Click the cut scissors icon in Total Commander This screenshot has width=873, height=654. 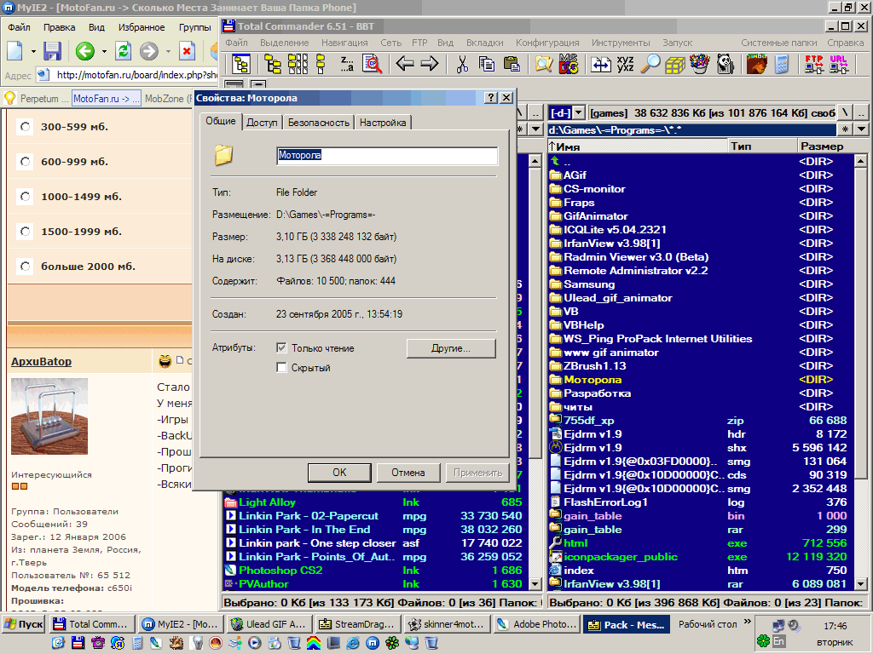[x=462, y=65]
